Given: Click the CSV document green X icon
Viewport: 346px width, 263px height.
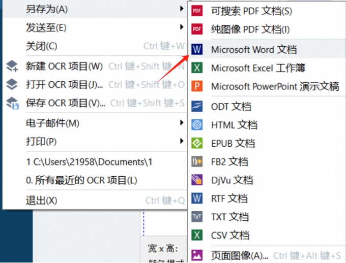Looking at the screenshot, I should point(197,235).
